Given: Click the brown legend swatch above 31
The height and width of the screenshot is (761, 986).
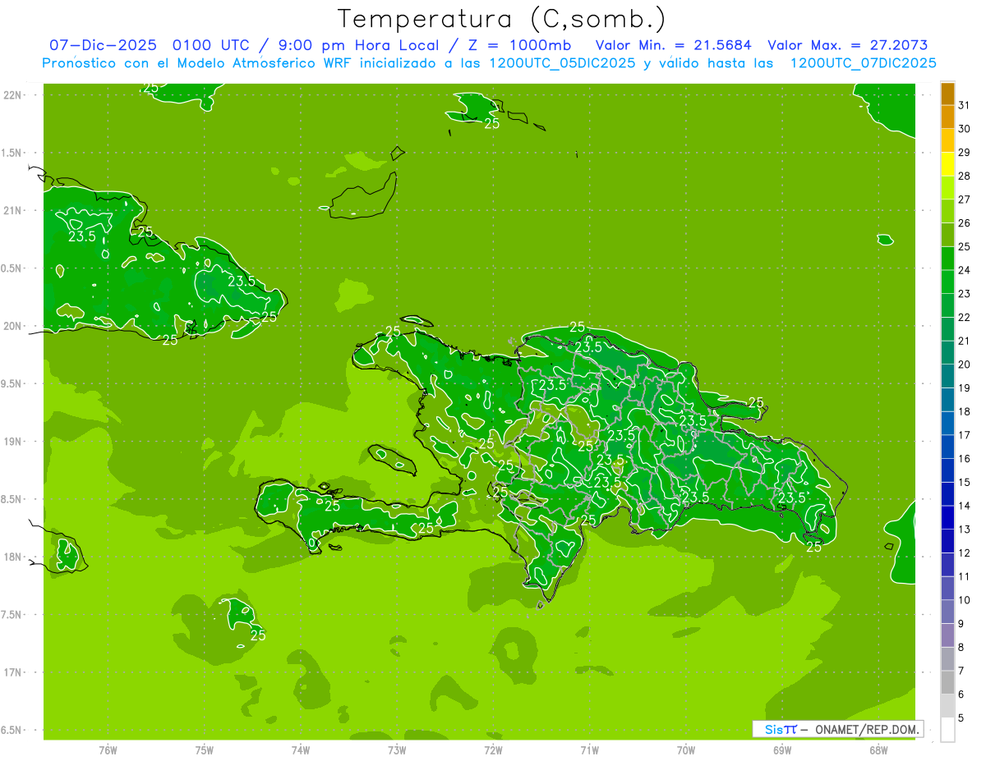Looking at the screenshot, I should (x=947, y=93).
